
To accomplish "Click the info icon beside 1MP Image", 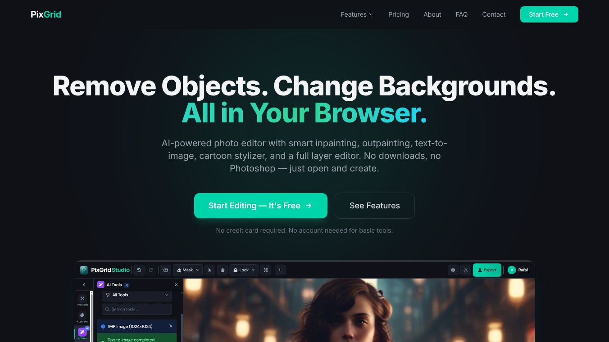I will coord(103,326).
